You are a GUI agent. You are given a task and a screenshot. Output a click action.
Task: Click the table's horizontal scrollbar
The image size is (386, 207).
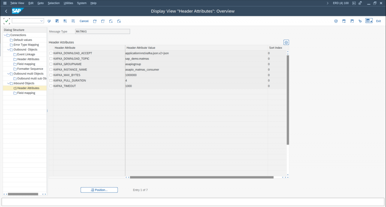pyautogui.click(x=201, y=177)
